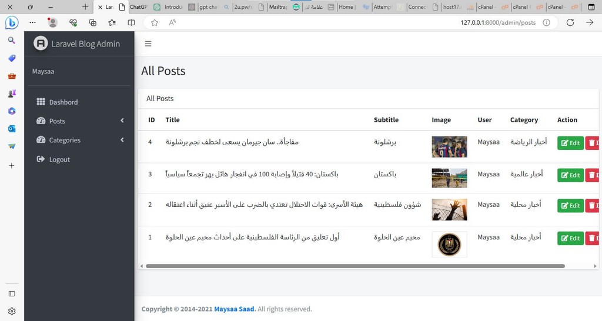This screenshot has height=321, width=602.
Task: Toggle the admin sidebar hamburger menu
Action: pyautogui.click(x=148, y=44)
